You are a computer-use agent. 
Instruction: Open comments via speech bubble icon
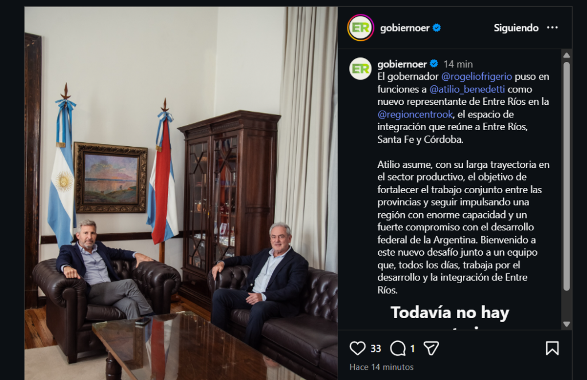pyautogui.click(x=398, y=348)
